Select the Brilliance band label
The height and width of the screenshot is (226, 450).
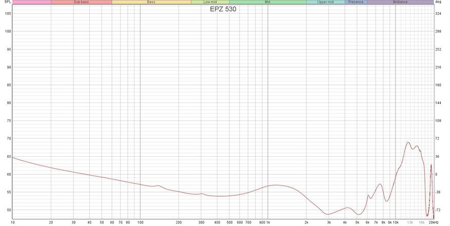pyautogui.click(x=400, y=2)
